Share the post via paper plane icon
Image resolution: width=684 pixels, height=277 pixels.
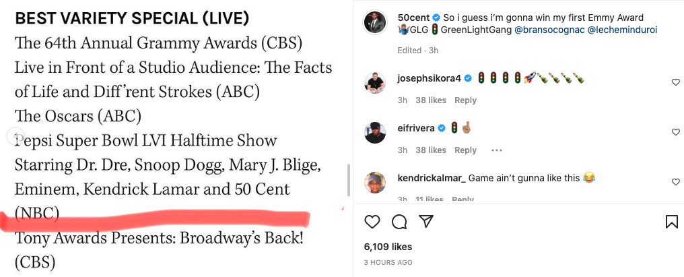tap(425, 222)
